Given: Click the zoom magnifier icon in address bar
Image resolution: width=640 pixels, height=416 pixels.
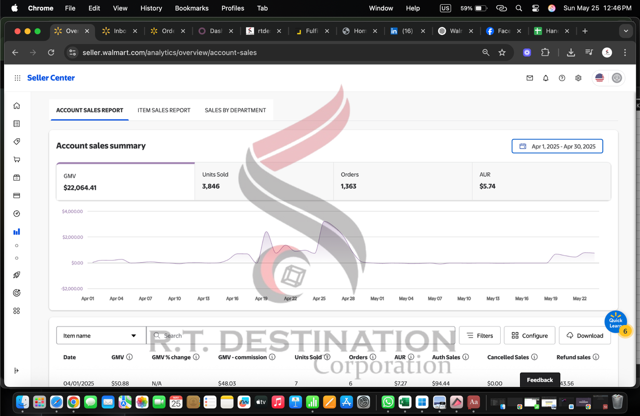Looking at the screenshot, I should tap(486, 53).
